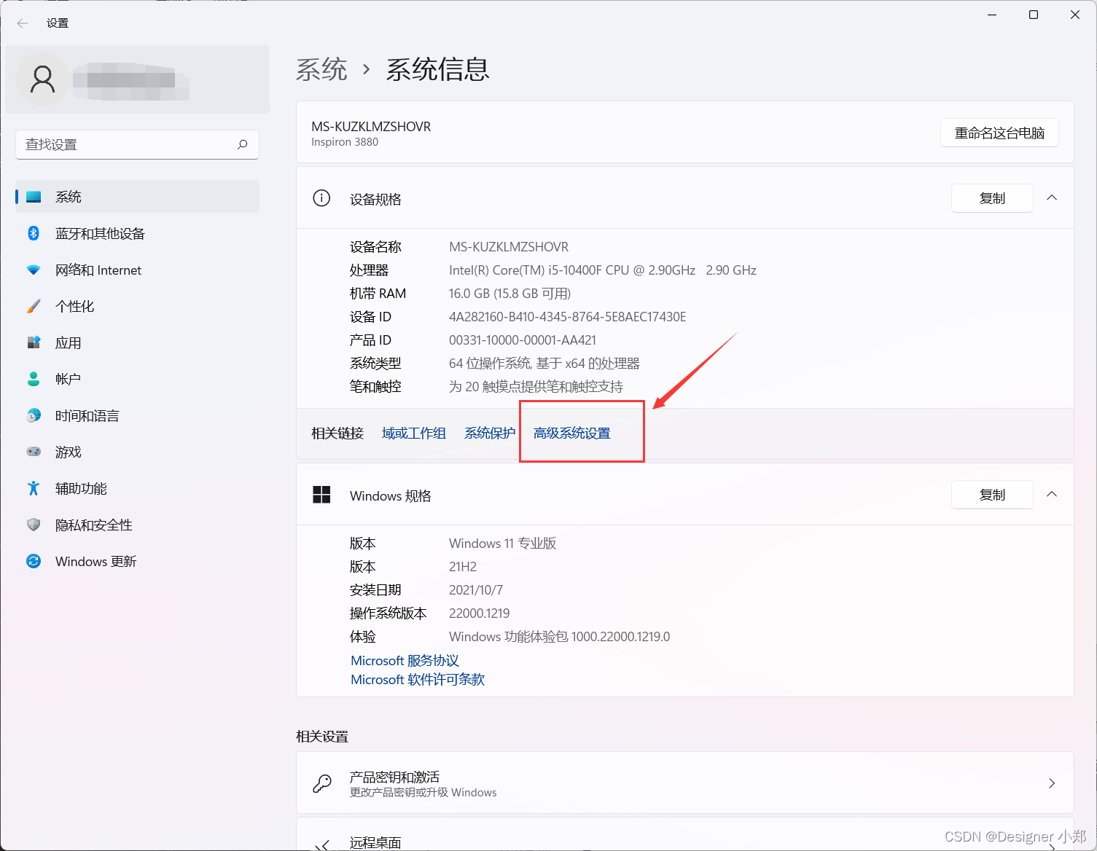Click the 重命名这台电脑 button
The image size is (1097, 851).
point(999,133)
